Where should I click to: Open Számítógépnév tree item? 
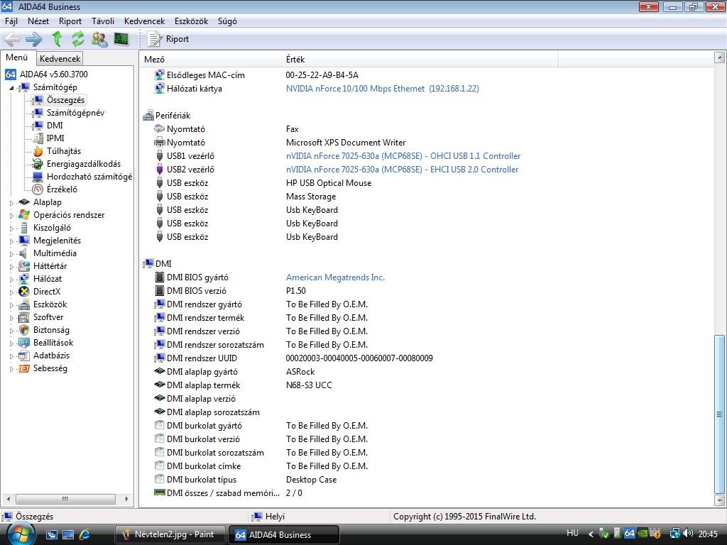75,113
